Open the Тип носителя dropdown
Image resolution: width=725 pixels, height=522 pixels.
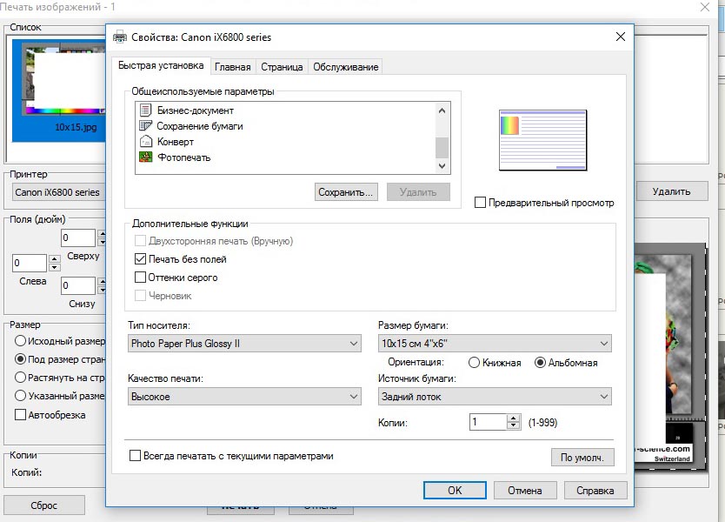tap(244, 344)
